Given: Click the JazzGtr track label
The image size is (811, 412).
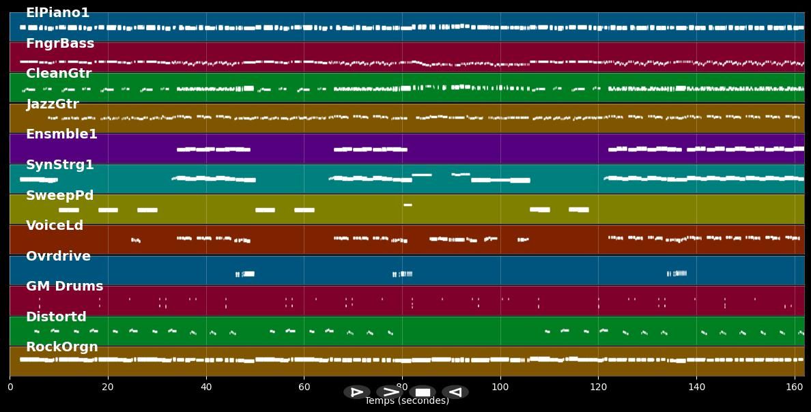Looking at the screenshot, I should point(53,104).
